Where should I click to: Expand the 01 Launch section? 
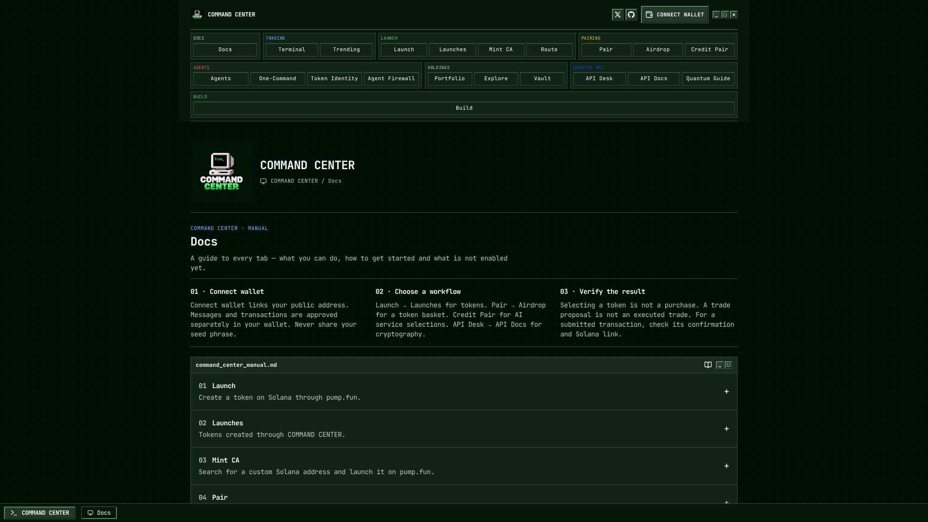point(464,391)
